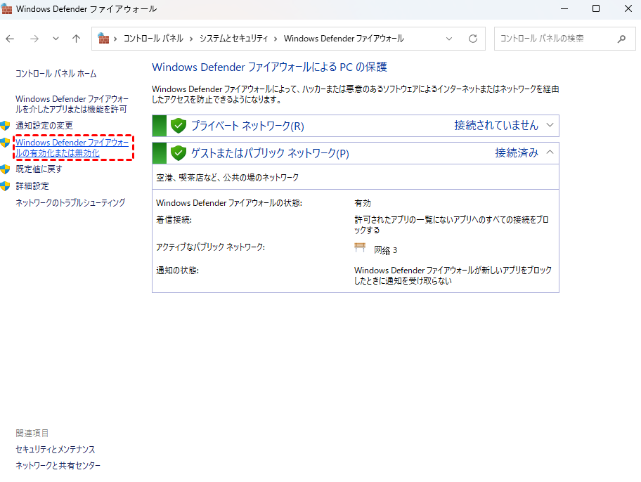Open 通知設定の変更 link

tap(44, 125)
